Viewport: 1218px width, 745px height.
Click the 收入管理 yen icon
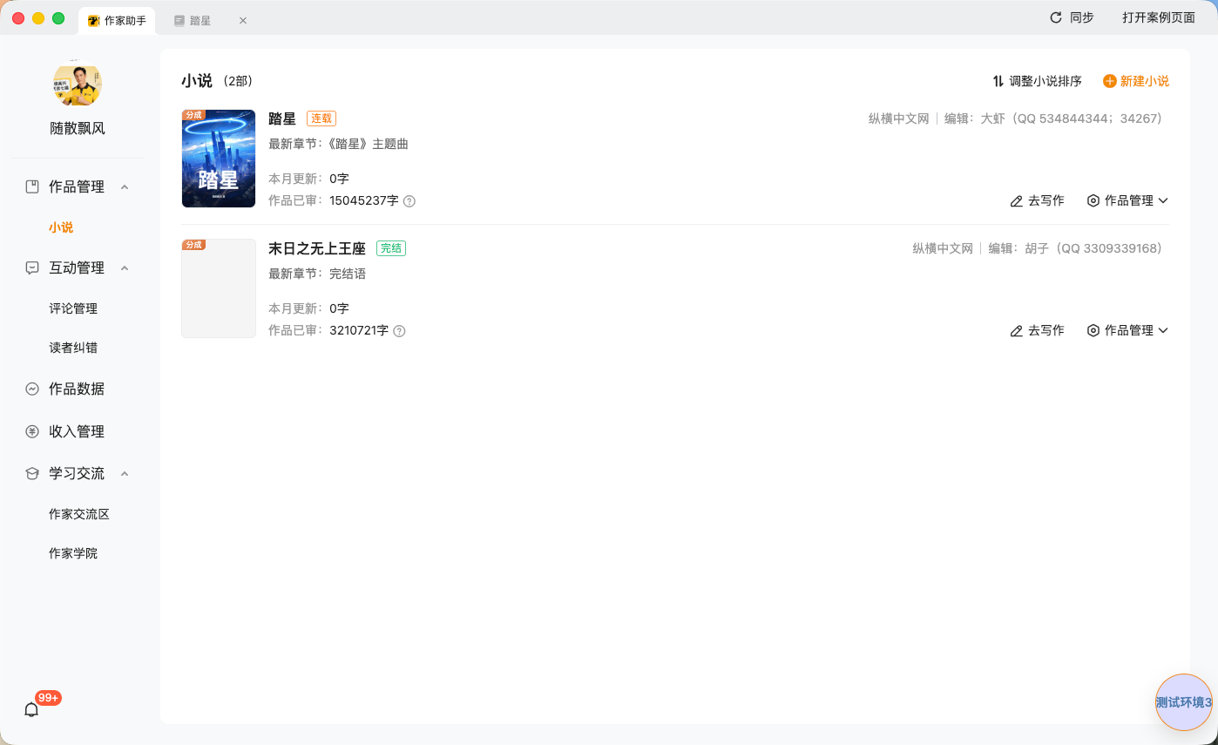click(x=32, y=431)
